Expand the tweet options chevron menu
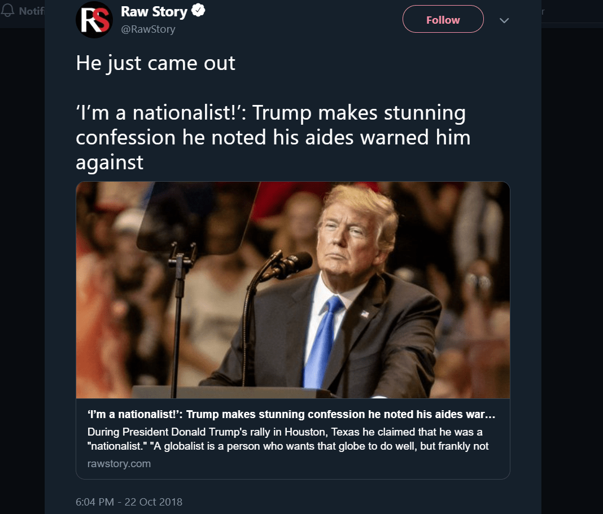Image resolution: width=603 pixels, height=514 pixels. (504, 20)
